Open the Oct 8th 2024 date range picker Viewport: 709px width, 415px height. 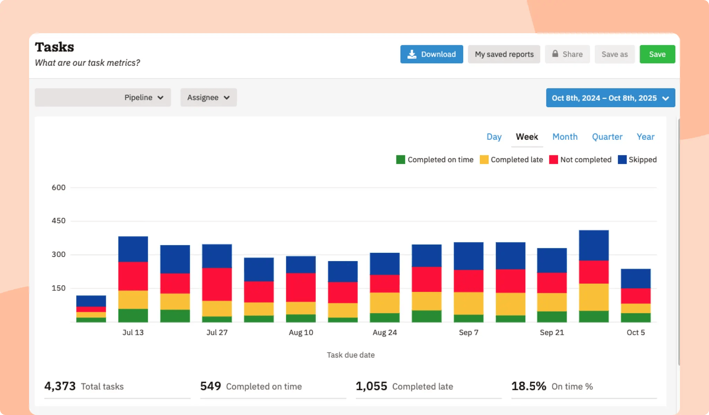tap(610, 98)
